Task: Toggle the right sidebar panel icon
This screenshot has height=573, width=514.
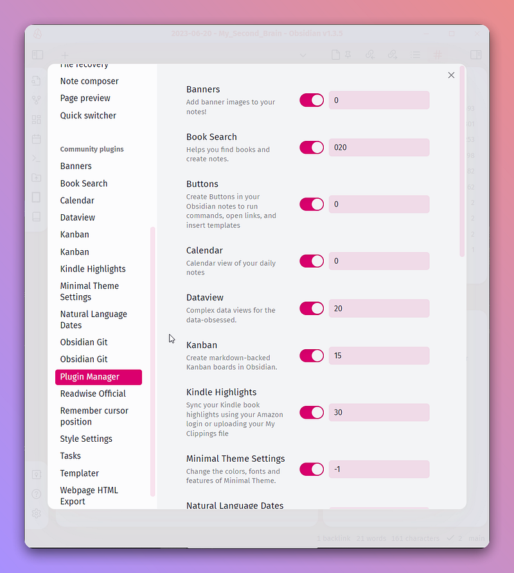Action: (x=476, y=55)
